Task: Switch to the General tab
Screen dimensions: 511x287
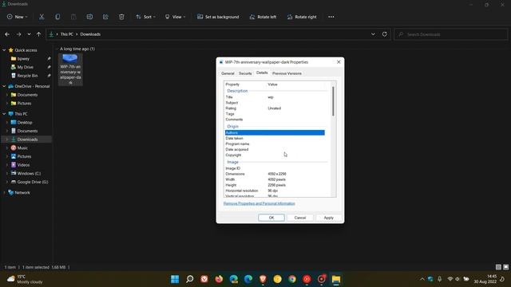Action: click(228, 73)
